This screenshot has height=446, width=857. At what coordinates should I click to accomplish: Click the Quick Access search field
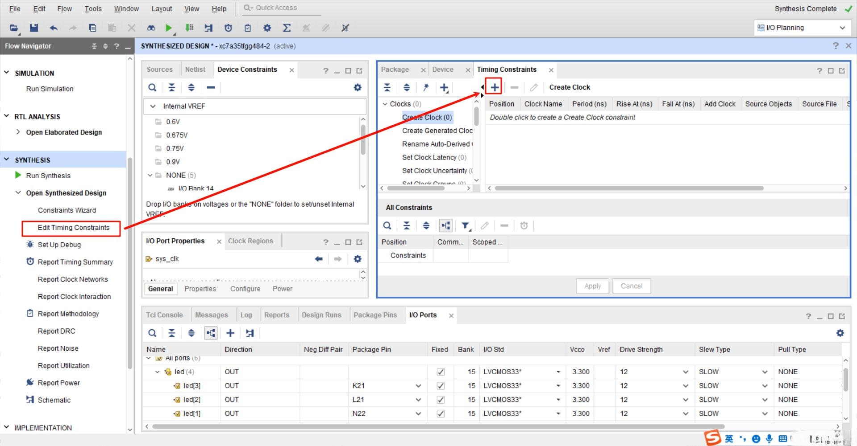click(282, 8)
